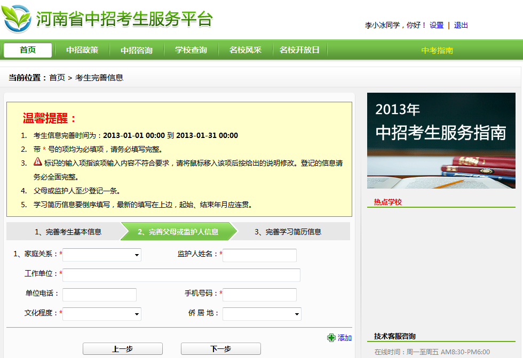Go to 首页 in navigation bar
Viewport: 523px width, 358px height.
pos(28,50)
